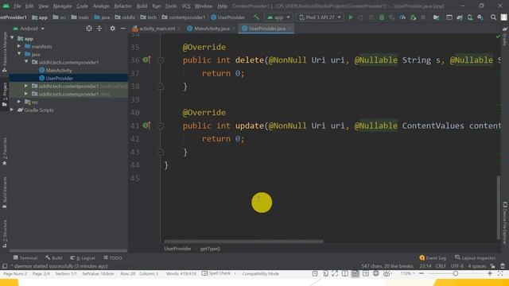Click the zoom out minus on slider

pos(422,273)
